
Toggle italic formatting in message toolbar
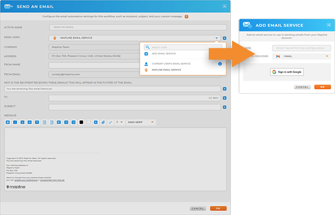click(15, 122)
